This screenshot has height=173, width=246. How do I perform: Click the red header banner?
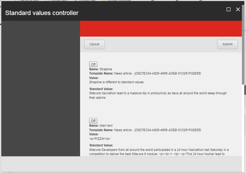(161, 29)
